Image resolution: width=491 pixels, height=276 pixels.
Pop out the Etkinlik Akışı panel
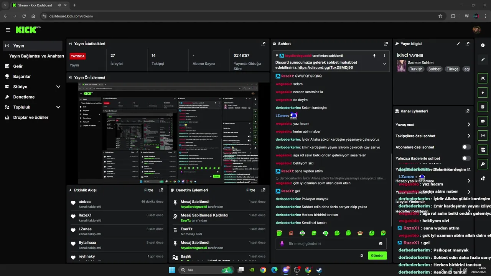[161, 190]
